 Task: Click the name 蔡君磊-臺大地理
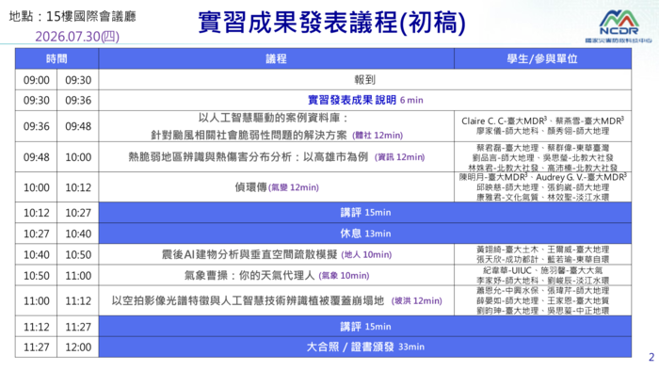(x=507, y=148)
